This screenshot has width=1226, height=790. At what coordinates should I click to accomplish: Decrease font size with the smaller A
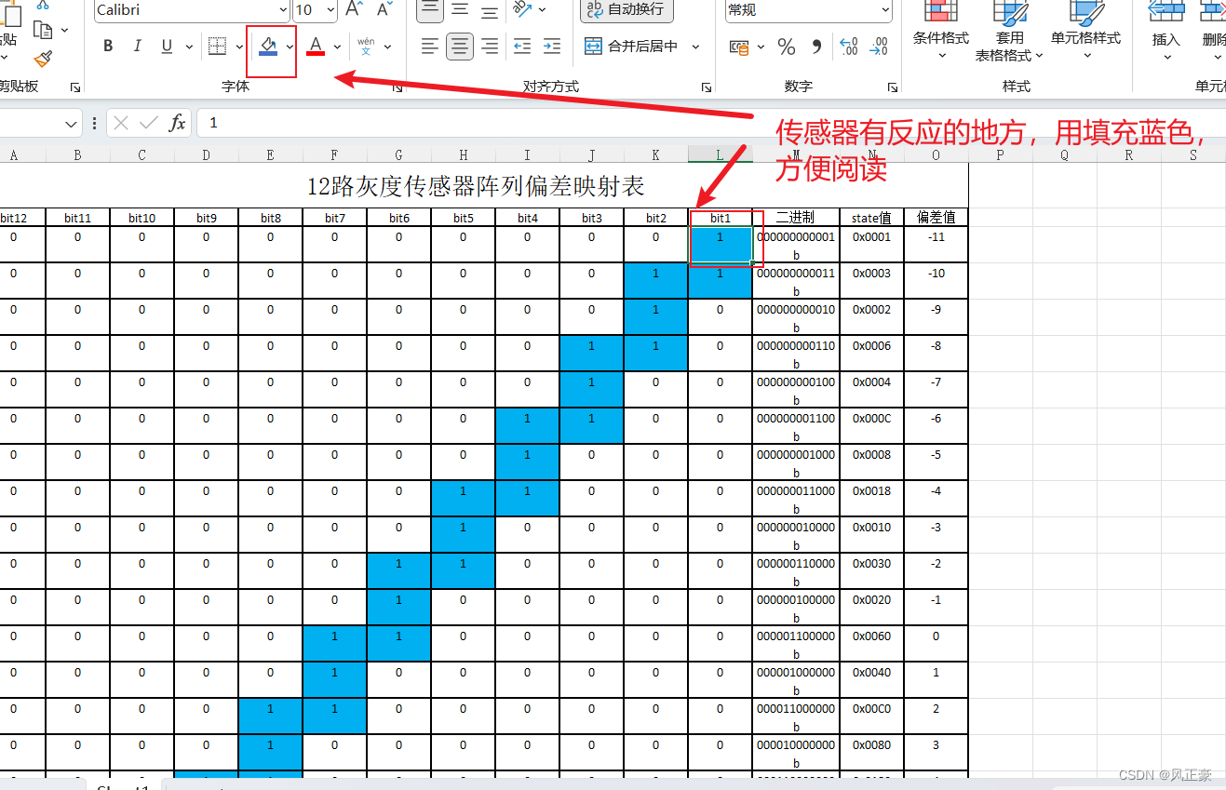click(384, 10)
